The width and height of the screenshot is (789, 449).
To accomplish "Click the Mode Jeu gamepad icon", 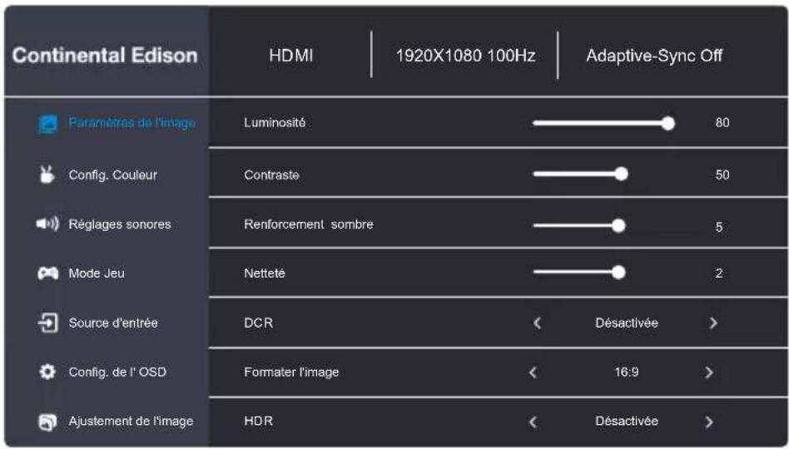I will (47, 273).
